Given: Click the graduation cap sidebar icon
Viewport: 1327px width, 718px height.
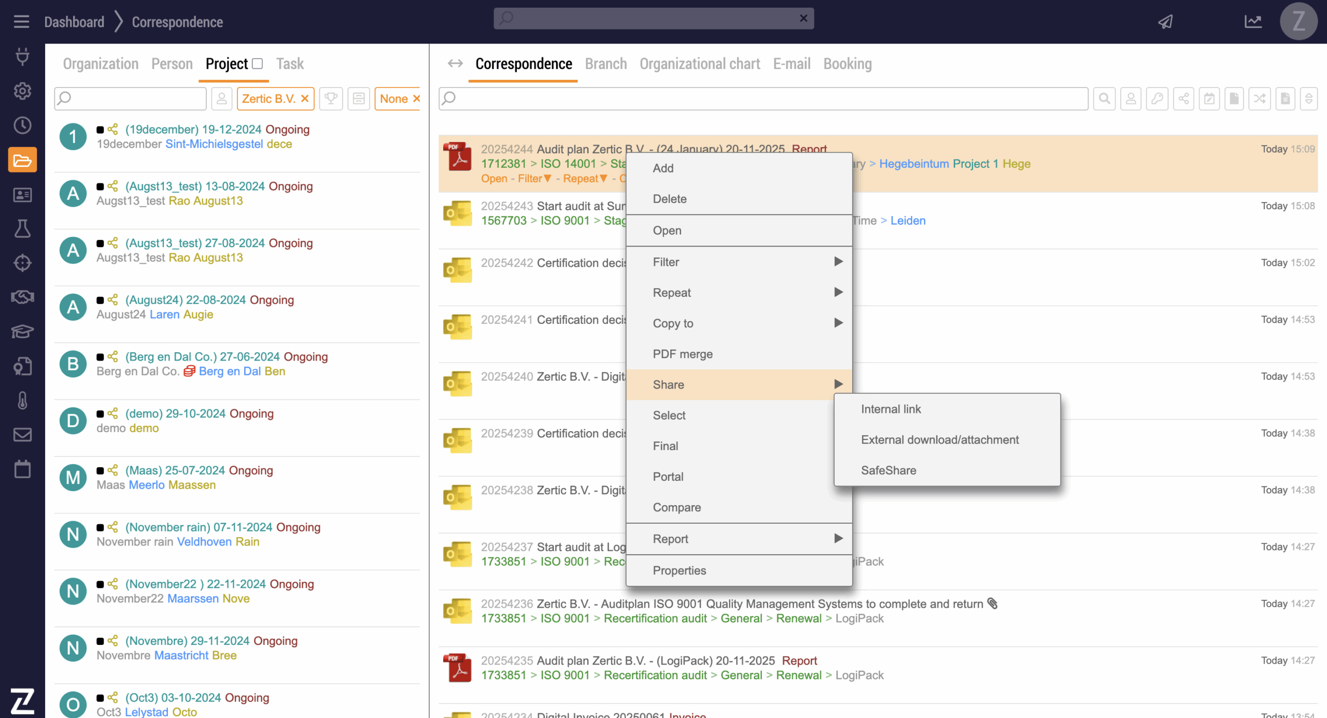Looking at the screenshot, I should coord(22,331).
